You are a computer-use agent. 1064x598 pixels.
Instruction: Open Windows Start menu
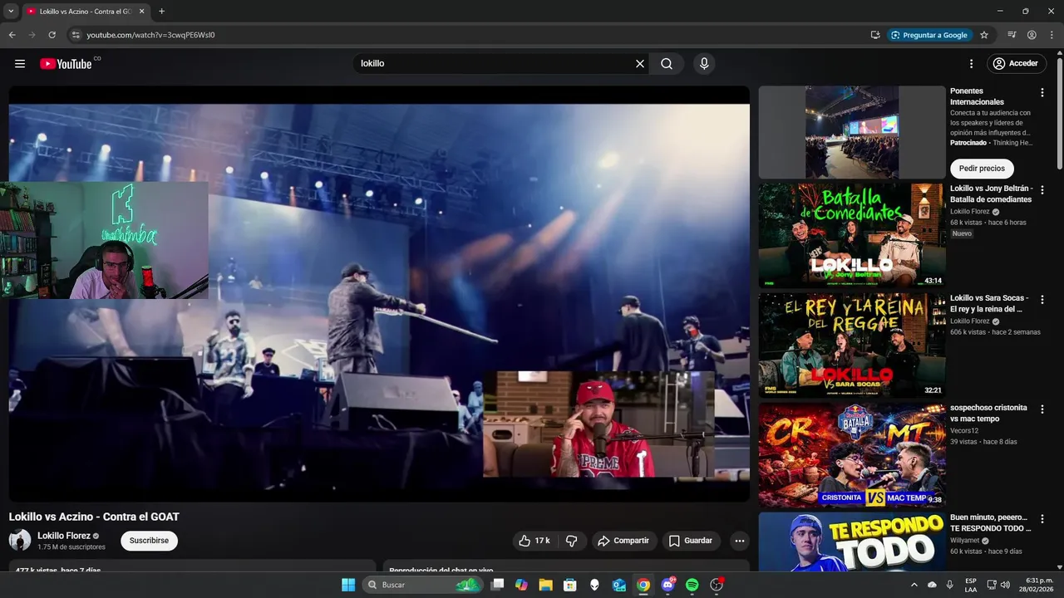coord(348,585)
